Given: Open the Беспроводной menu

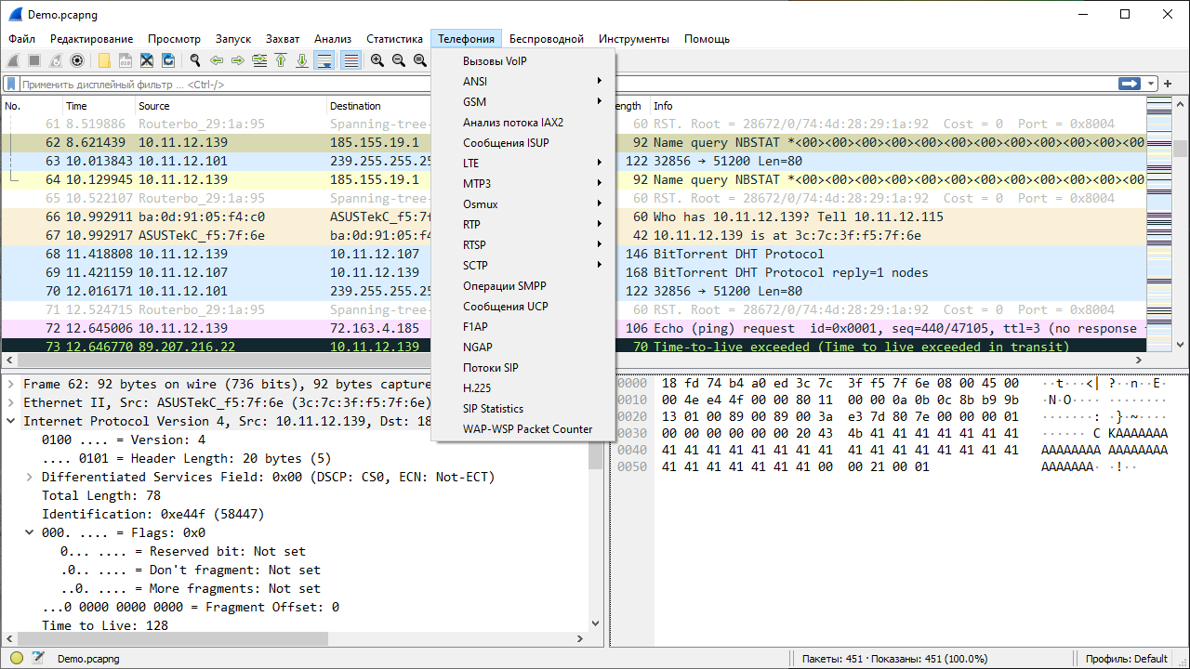Looking at the screenshot, I should (547, 39).
